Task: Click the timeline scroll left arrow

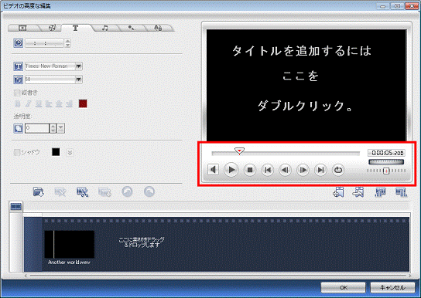Action: point(26,276)
